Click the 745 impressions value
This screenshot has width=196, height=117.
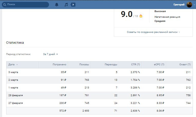(x=87, y=103)
